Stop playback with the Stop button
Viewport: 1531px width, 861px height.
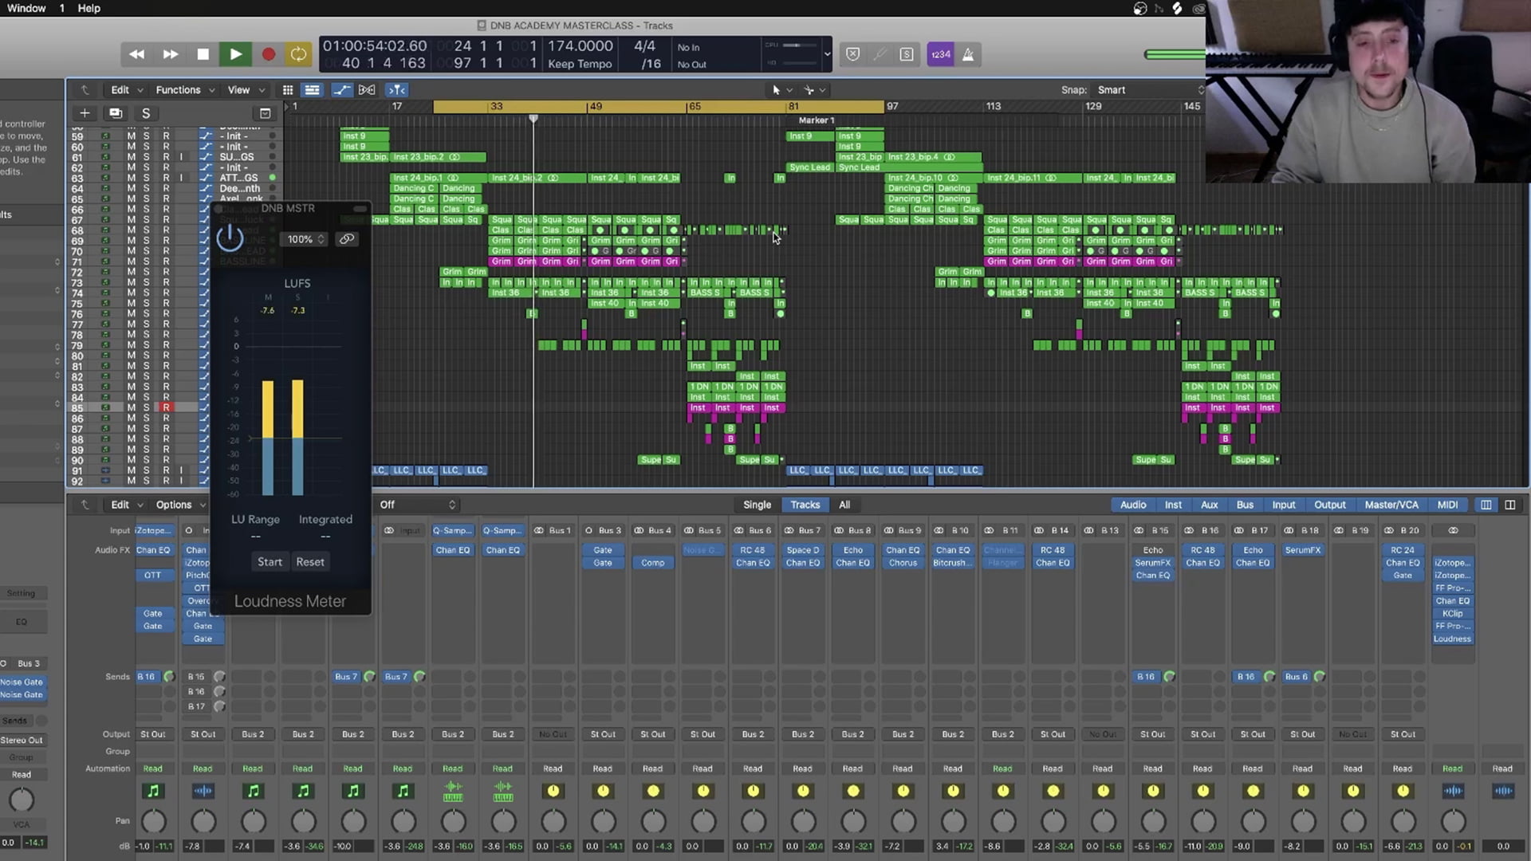tap(203, 54)
